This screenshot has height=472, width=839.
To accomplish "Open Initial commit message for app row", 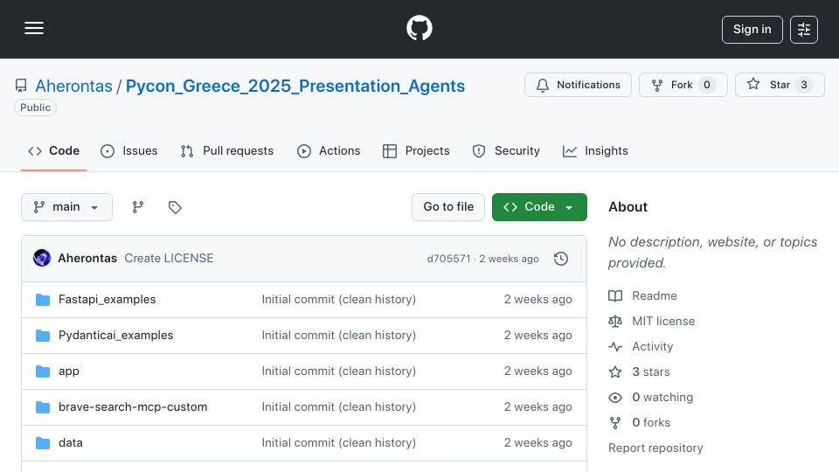I will [339, 371].
